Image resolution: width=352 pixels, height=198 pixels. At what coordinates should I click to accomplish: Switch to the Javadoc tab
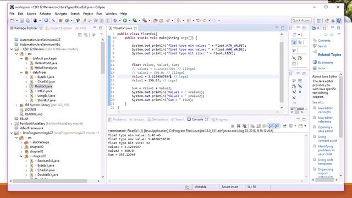137,119
